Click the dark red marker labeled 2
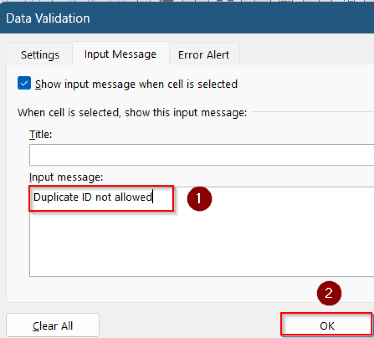This screenshot has width=374, height=338. tap(329, 293)
